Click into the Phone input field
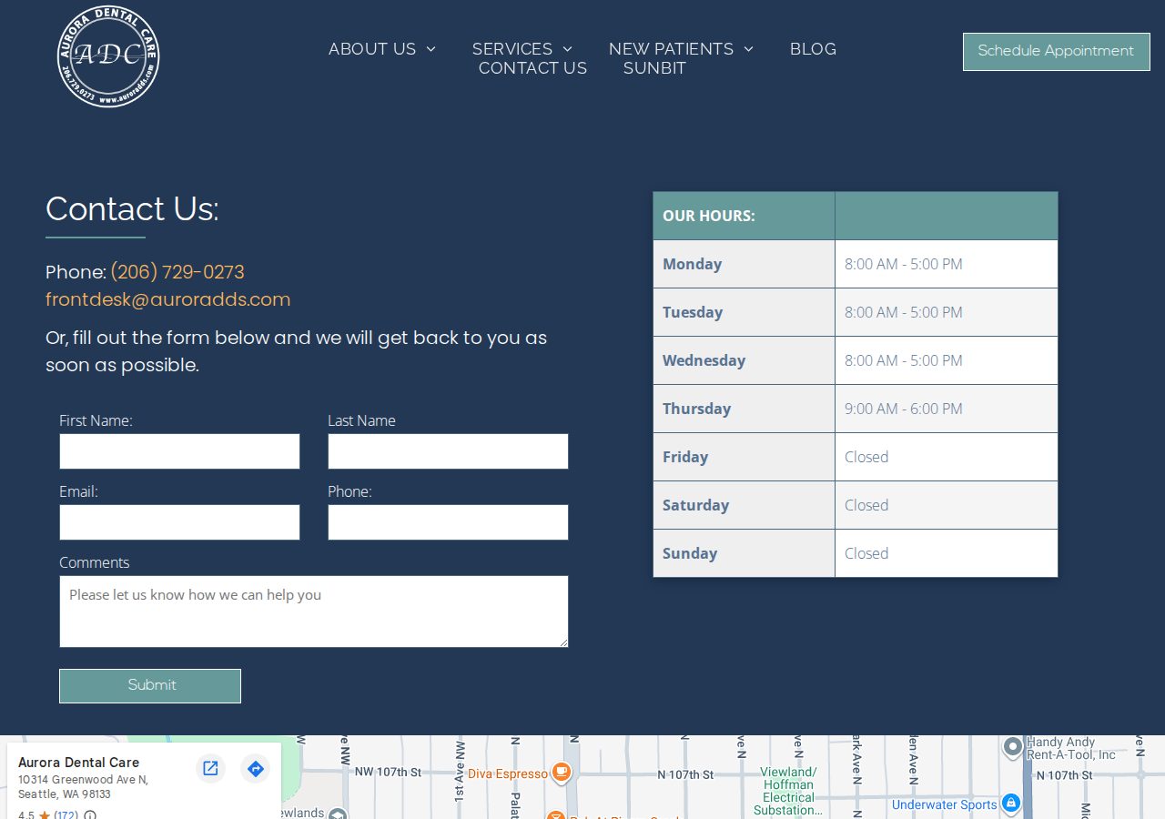 (448, 522)
